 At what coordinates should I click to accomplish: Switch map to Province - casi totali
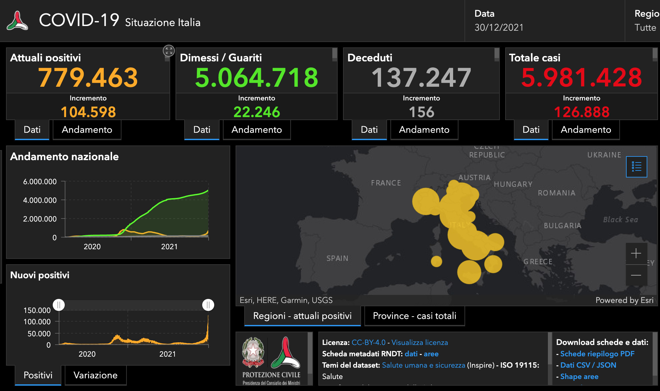click(x=414, y=316)
